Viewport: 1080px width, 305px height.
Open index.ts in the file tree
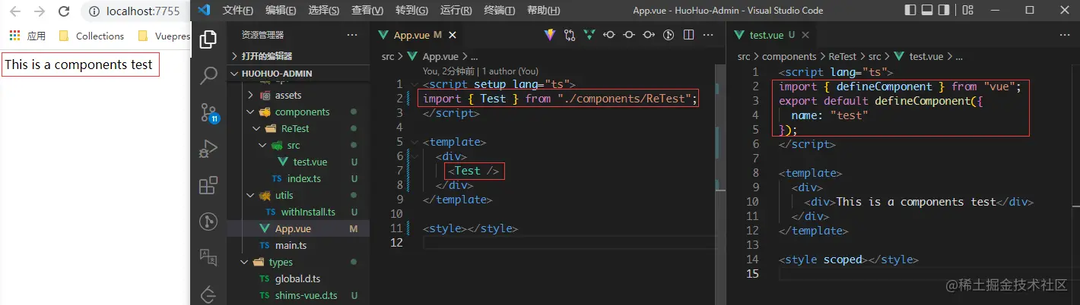pos(298,179)
